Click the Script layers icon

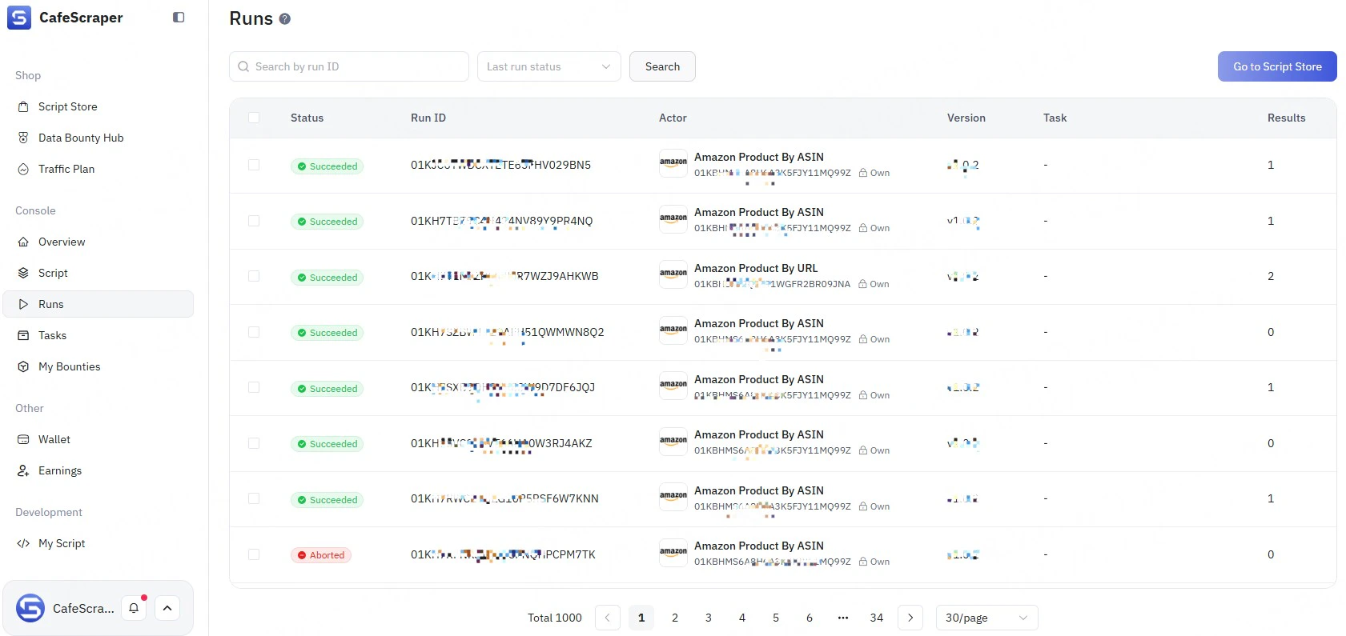coord(23,273)
